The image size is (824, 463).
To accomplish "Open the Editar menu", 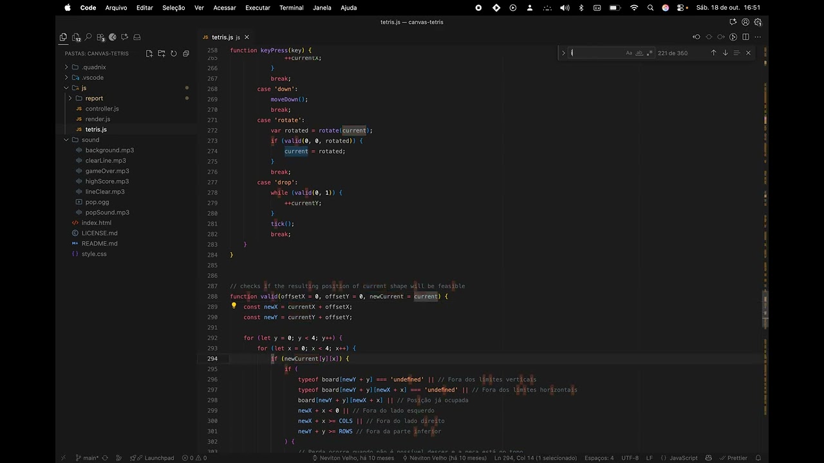I will 145,8.
